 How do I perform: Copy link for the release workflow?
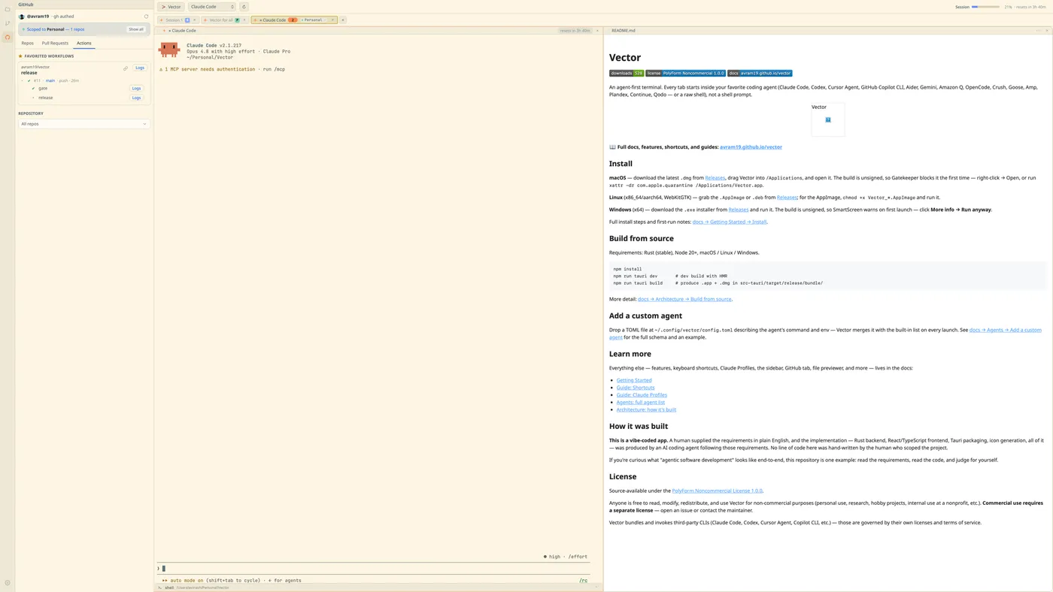tap(126, 68)
